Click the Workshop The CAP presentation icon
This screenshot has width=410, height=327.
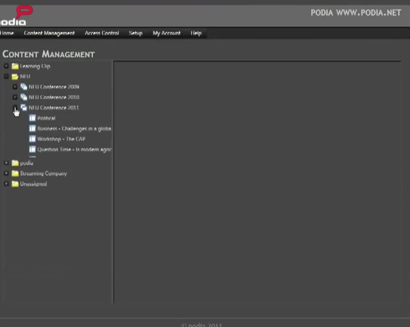tap(32, 139)
